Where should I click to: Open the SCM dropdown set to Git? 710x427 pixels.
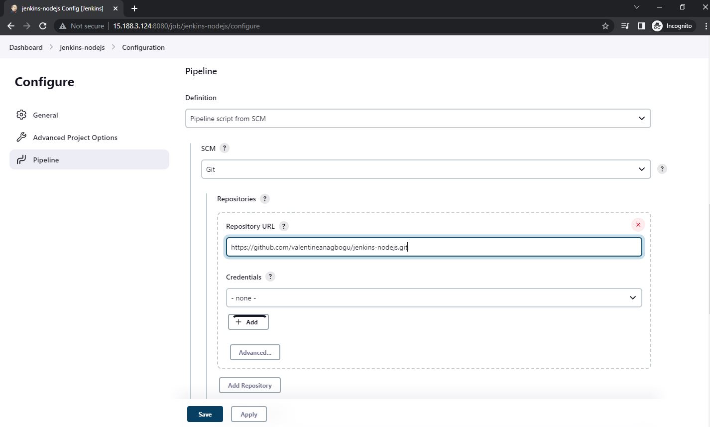point(426,169)
